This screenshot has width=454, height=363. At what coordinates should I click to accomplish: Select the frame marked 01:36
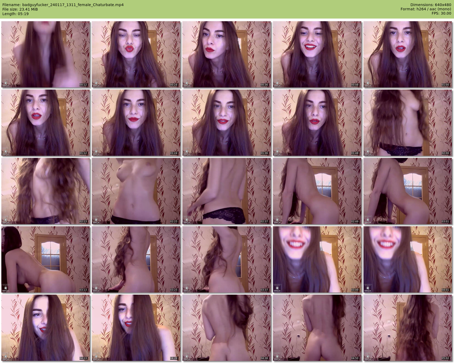226,123
